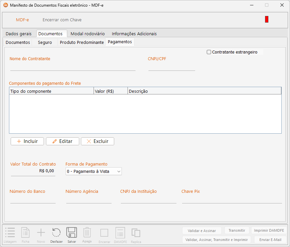Open the Ficha view icon
Viewport: 290px width, 247px height.
tap(26, 233)
